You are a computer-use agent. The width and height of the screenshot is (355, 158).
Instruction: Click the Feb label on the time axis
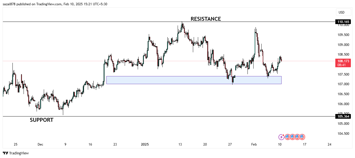(x=254, y=144)
